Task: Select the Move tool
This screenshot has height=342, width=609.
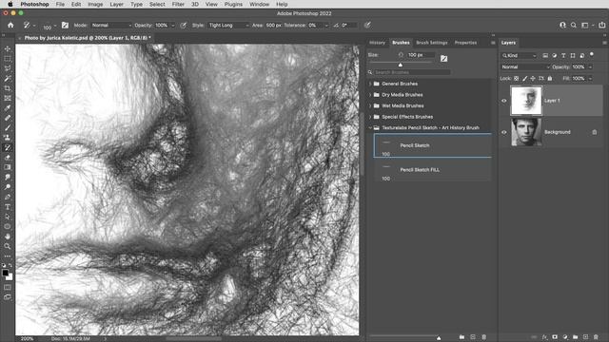Action: point(8,48)
